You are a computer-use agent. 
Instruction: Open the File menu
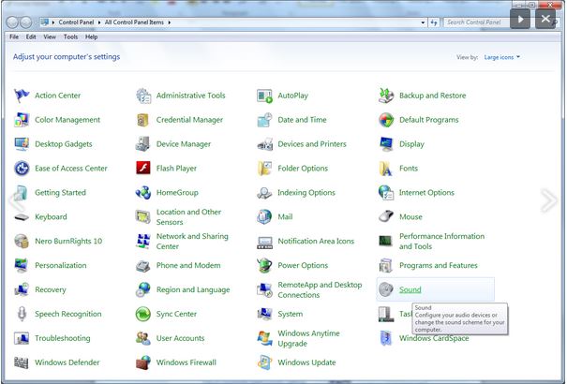pos(14,37)
